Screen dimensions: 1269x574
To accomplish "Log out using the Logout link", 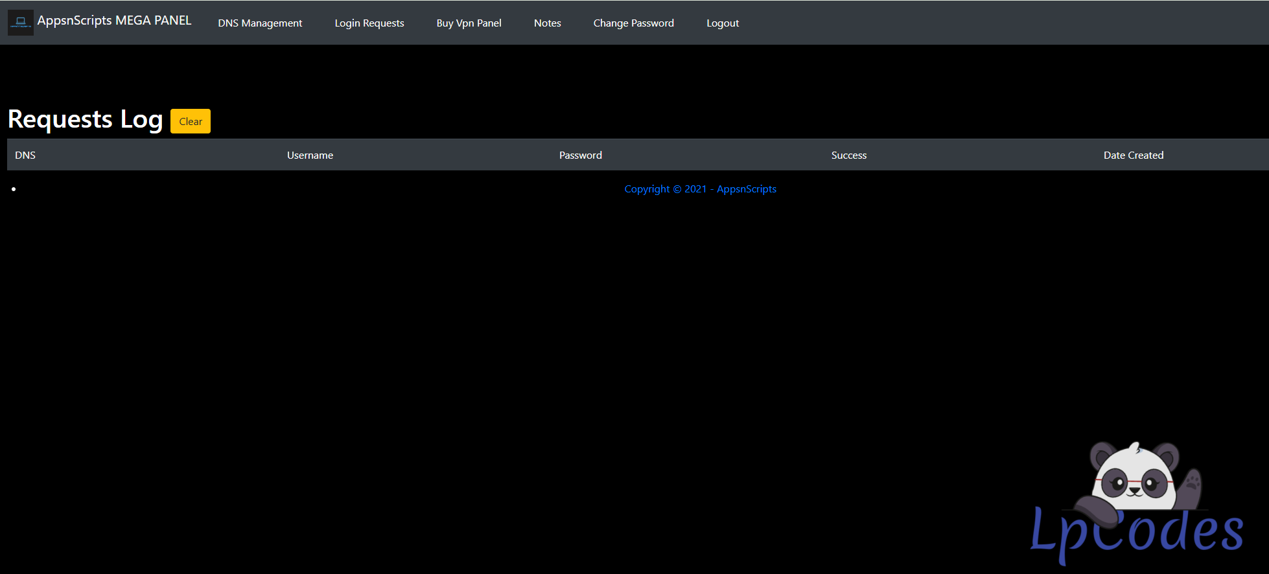I will click(722, 23).
